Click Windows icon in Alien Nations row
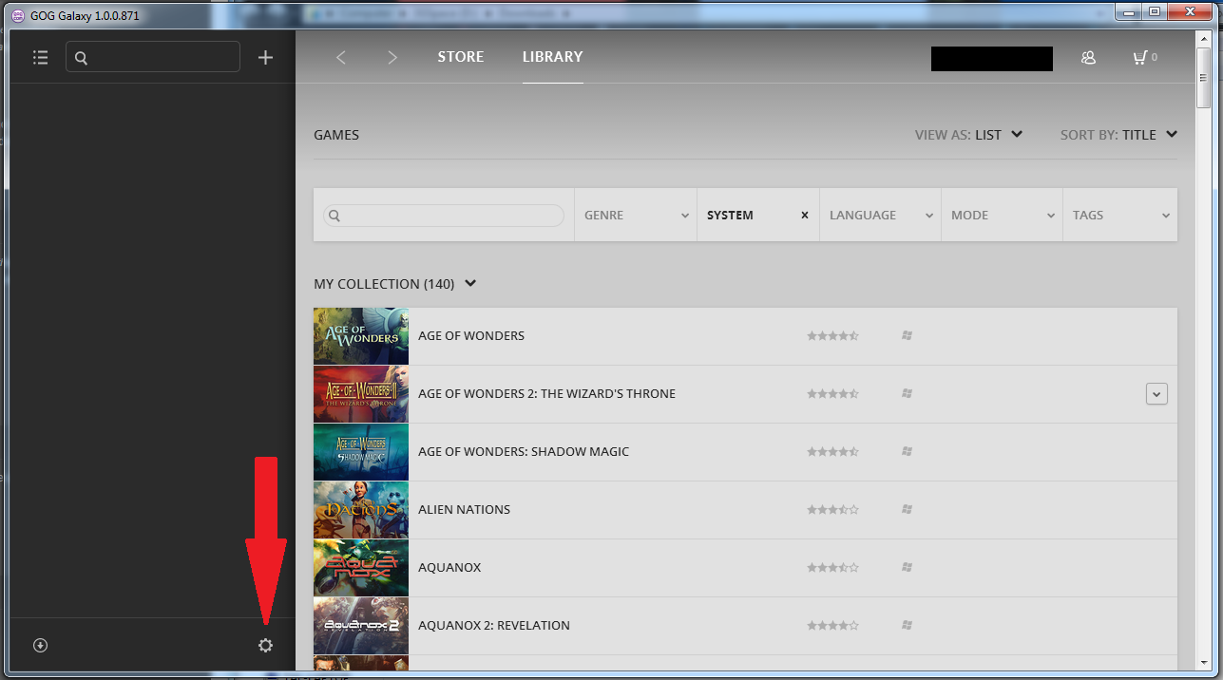Viewport: 1223px width, 680px height. (x=907, y=510)
